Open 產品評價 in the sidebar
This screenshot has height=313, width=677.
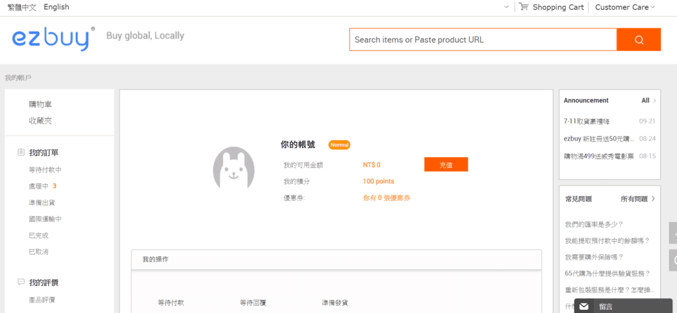(x=42, y=300)
